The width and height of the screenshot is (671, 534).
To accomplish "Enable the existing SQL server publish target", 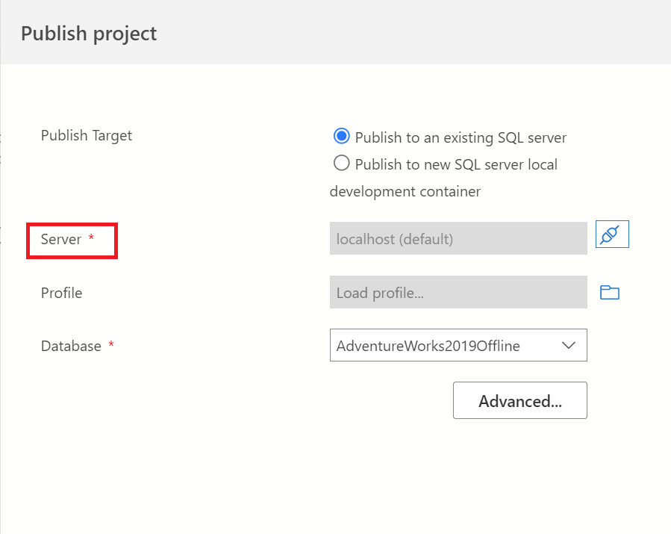I will coord(341,136).
